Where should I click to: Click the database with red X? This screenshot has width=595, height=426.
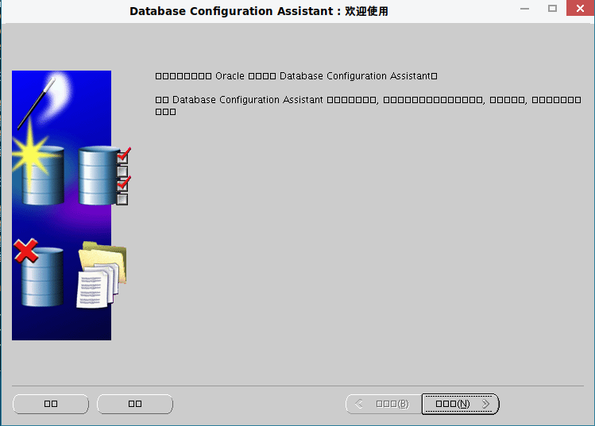pos(39,273)
